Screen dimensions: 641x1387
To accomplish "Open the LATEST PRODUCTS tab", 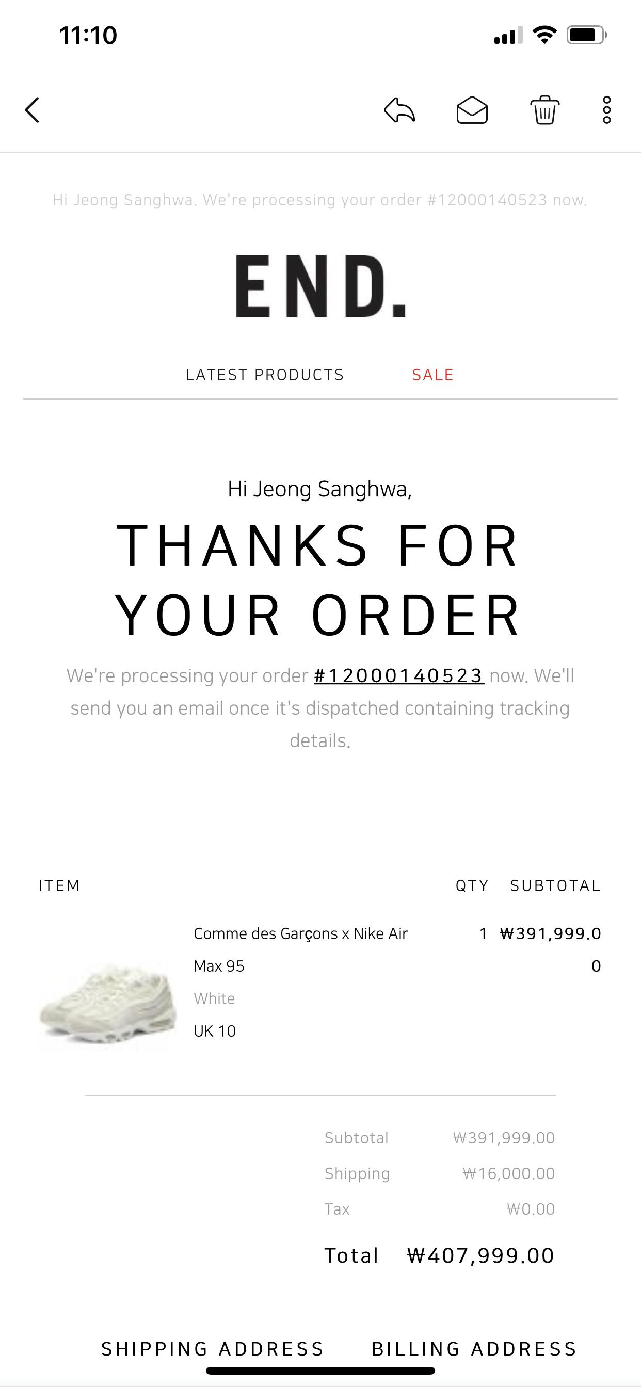I will [x=265, y=375].
